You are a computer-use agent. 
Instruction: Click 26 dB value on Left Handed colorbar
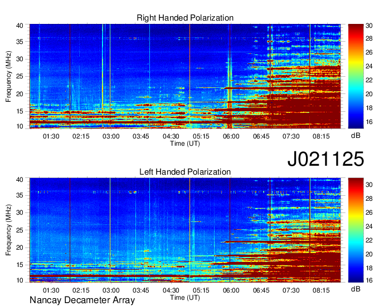coord(369,212)
